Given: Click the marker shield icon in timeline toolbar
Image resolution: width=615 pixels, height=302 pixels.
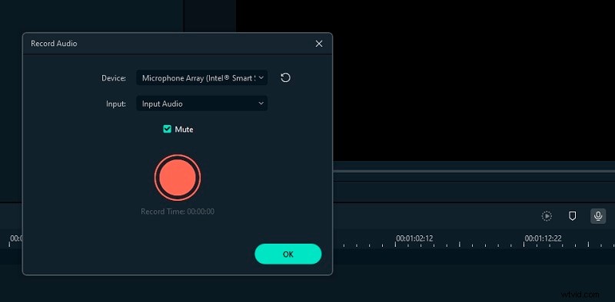Looking at the screenshot, I should coord(572,216).
